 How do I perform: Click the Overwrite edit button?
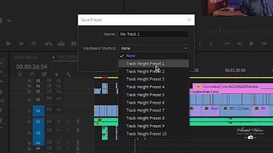61,43
